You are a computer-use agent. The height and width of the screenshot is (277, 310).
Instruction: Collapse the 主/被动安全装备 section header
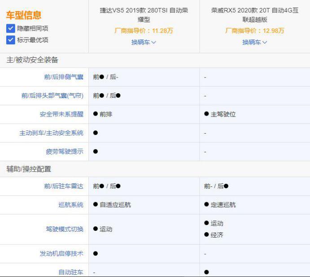coord(32,60)
